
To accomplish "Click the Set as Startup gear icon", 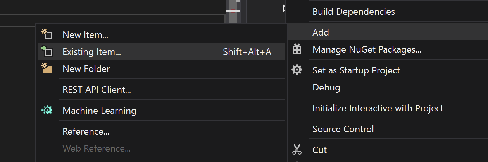I will pyautogui.click(x=297, y=70).
